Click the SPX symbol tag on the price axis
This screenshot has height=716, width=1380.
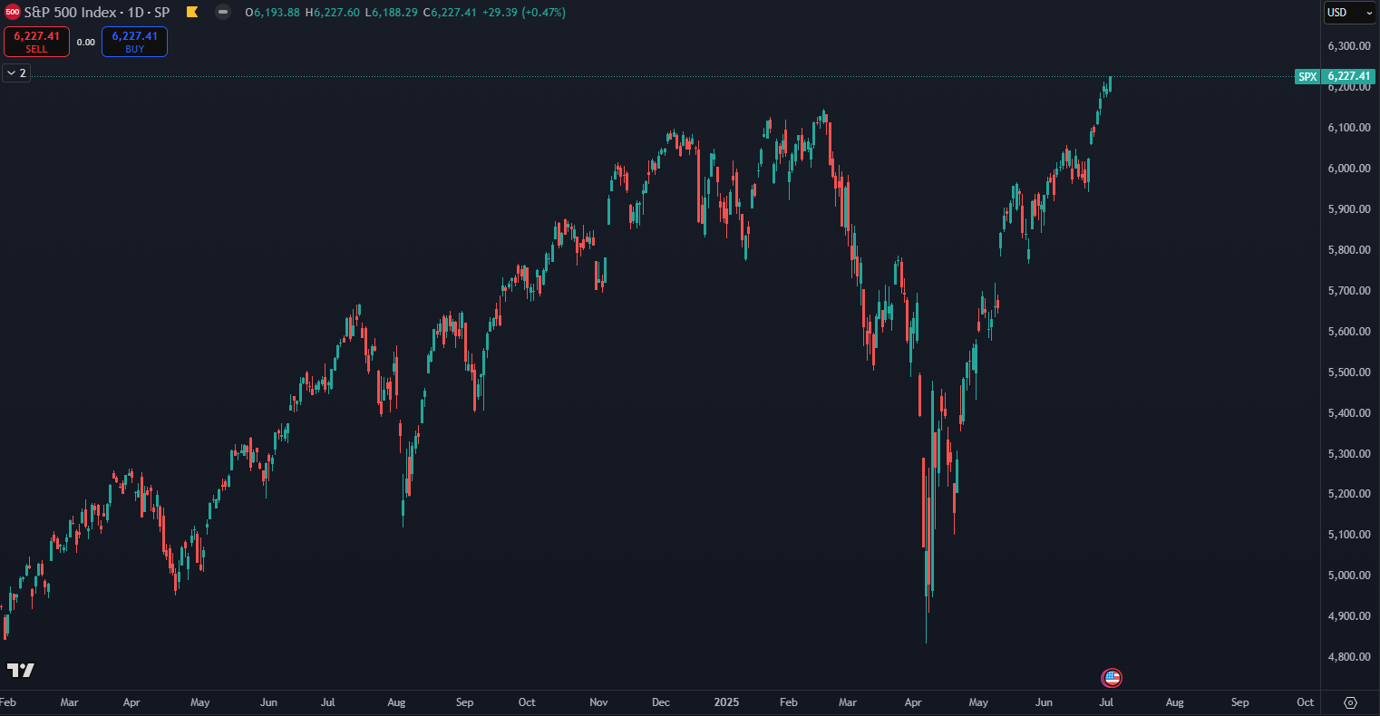(x=1307, y=77)
